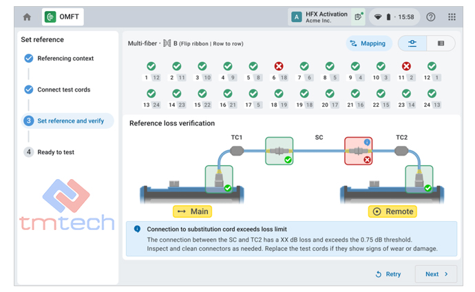The height and width of the screenshot is (292, 475).
Task: Open the HFX Activation account selector
Action: click(x=321, y=17)
